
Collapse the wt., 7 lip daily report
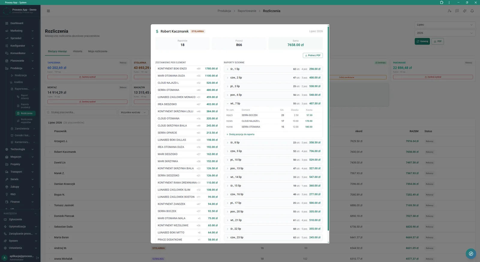point(273,104)
